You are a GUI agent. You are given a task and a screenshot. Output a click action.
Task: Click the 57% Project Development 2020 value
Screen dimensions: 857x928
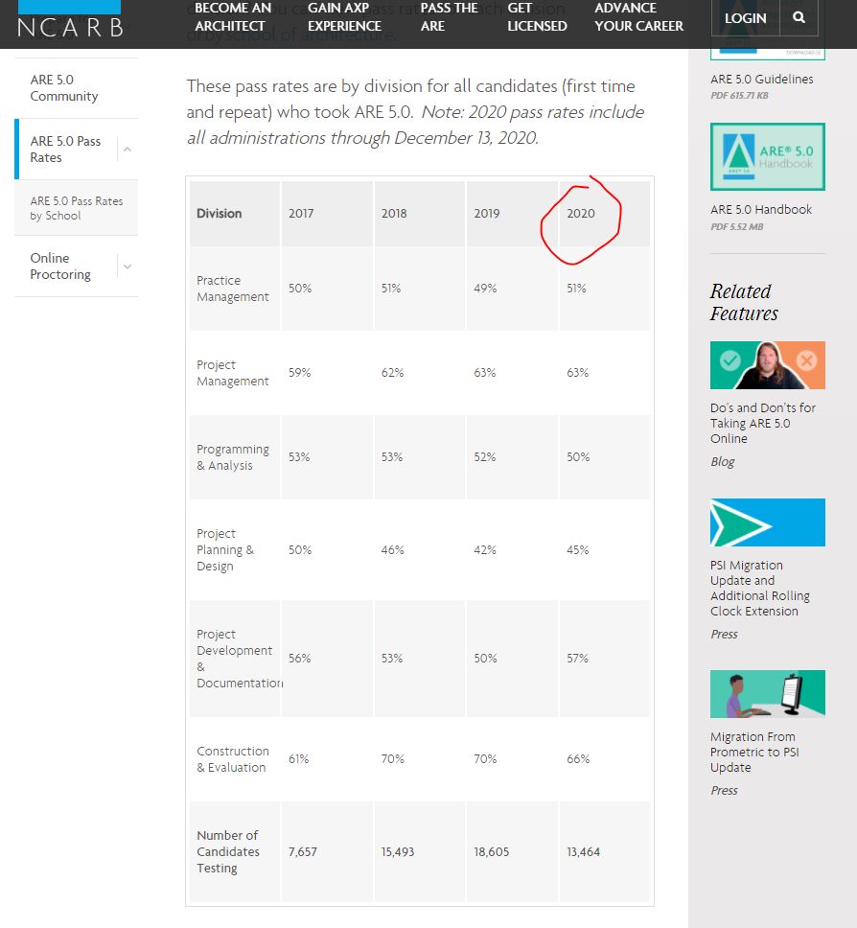577,658
